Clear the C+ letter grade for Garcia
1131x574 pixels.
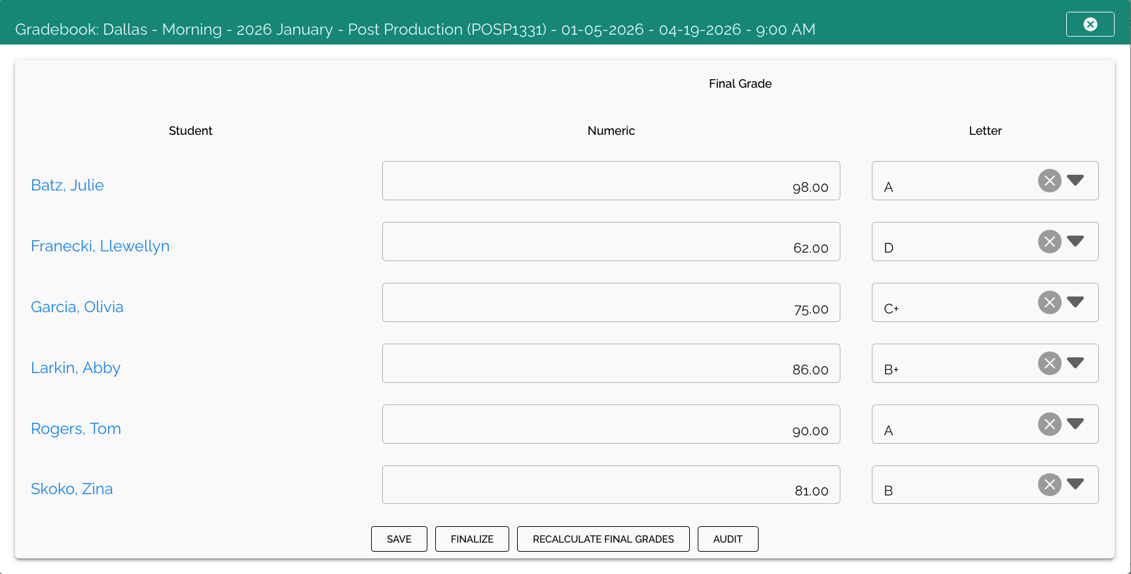tap(1049, 302)
